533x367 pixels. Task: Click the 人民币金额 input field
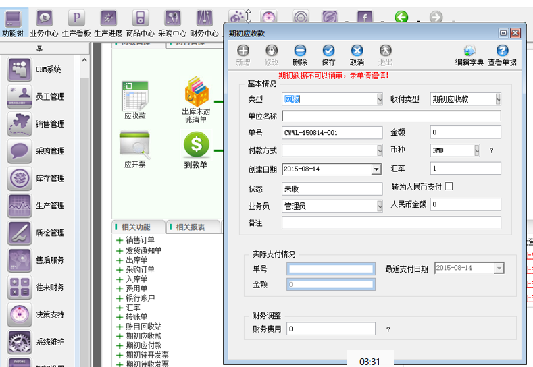[465, 204]
